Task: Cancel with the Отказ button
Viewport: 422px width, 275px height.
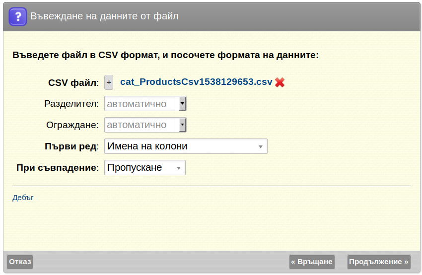Action: point(20,262)
